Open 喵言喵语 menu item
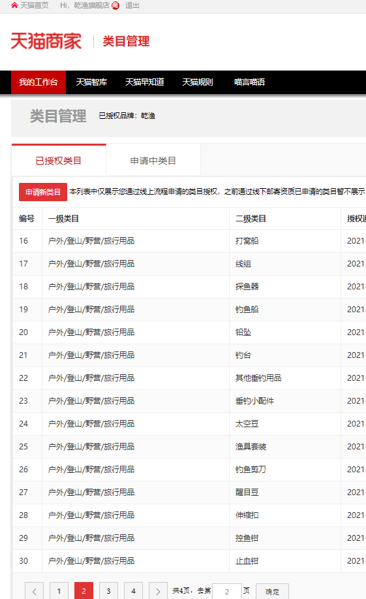366x599 pixels. (x=250, y=82)
